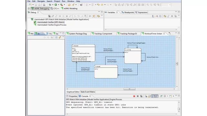Image resolution: width=207 pixels, height=116 pixels.
Task: Select the running state box in diagram
Action: [133, 56]
